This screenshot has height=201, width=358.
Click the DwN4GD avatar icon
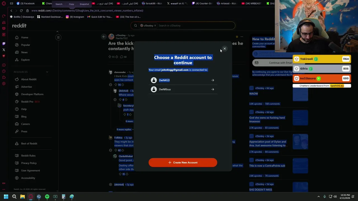(154, 80)
